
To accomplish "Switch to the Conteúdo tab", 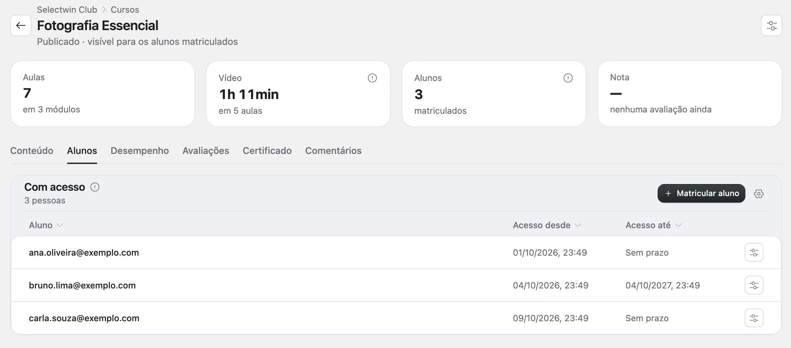I will click(x=32, y=151).
